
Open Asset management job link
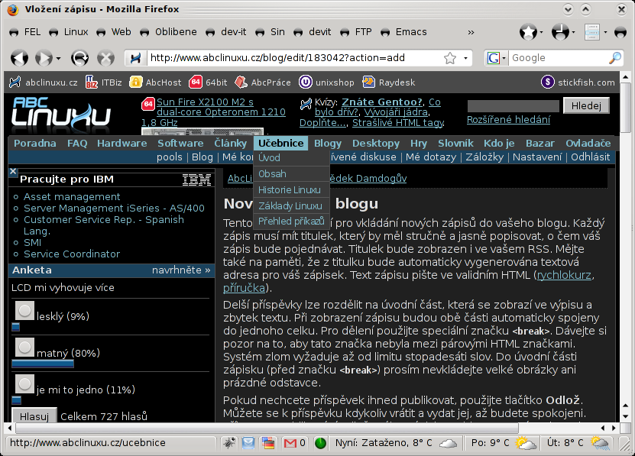click(72, 197)
